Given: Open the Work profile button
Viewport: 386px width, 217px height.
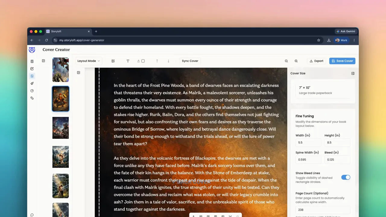Looking at the screenshot, I should [341, 40].
